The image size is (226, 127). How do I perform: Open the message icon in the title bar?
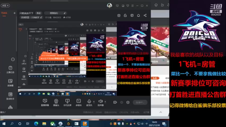[117, 6]
